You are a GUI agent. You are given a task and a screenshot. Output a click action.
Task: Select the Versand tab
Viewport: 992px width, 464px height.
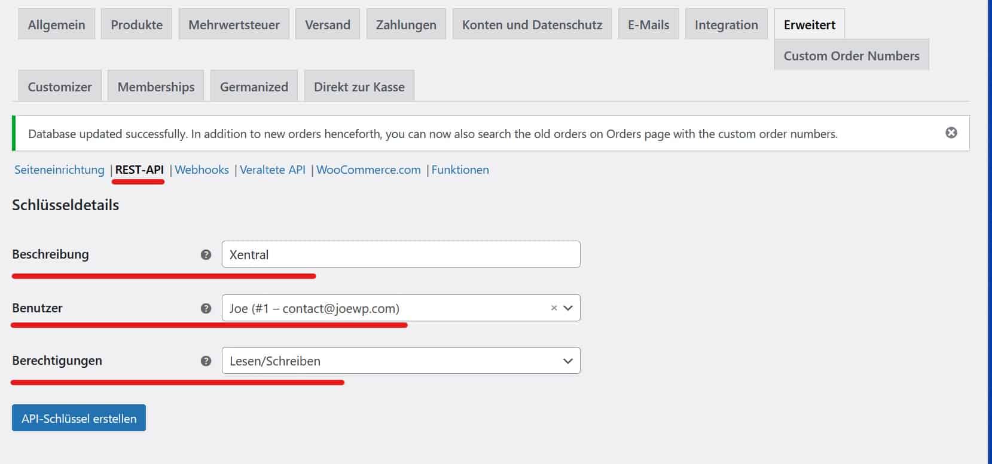point(328,24)
